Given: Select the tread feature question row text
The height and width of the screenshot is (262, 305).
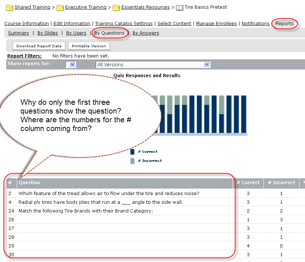Looking at the screenshot, I should (x=109, y=194).
